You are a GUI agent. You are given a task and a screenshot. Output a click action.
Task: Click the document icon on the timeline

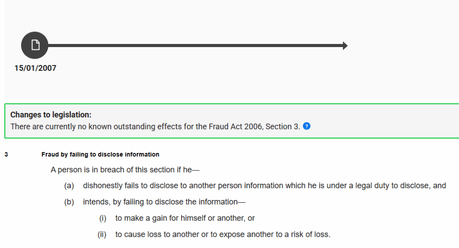tap(35, 45)
